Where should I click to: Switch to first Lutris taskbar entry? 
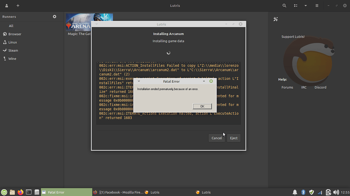tap(169, 192)
